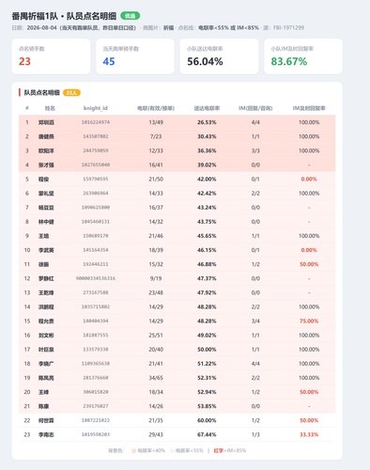Click the 9/19 call count cell
The height and width of the screenshot is (470, 370).
(156, 278)
